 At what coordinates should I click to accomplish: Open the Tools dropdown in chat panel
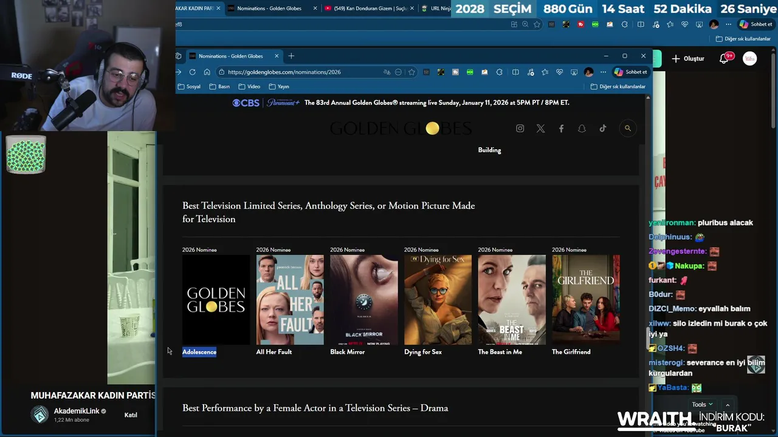pos(702,404)
